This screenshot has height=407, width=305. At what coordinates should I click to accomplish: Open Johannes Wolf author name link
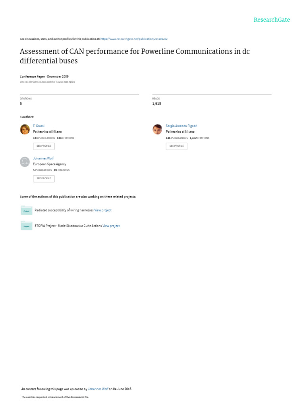[x=43, y=159]
